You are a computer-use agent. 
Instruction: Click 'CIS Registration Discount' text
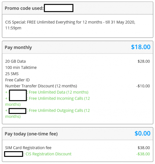(48, 154)
